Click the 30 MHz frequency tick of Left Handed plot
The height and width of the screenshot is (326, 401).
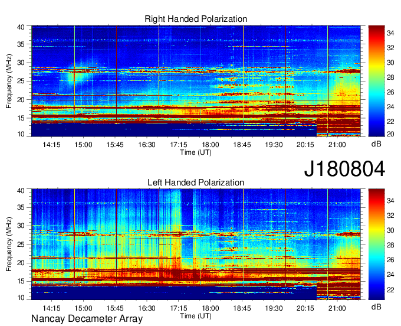21,226
